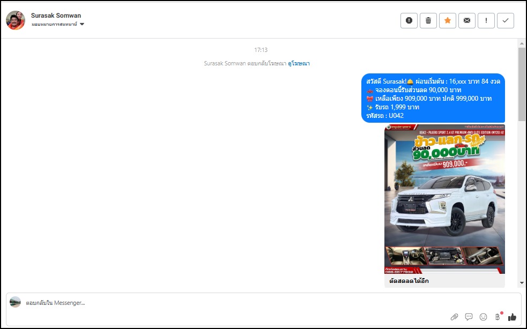Click the spam report exclamation circle icon

pyautogui.click(x=409, y=20)
